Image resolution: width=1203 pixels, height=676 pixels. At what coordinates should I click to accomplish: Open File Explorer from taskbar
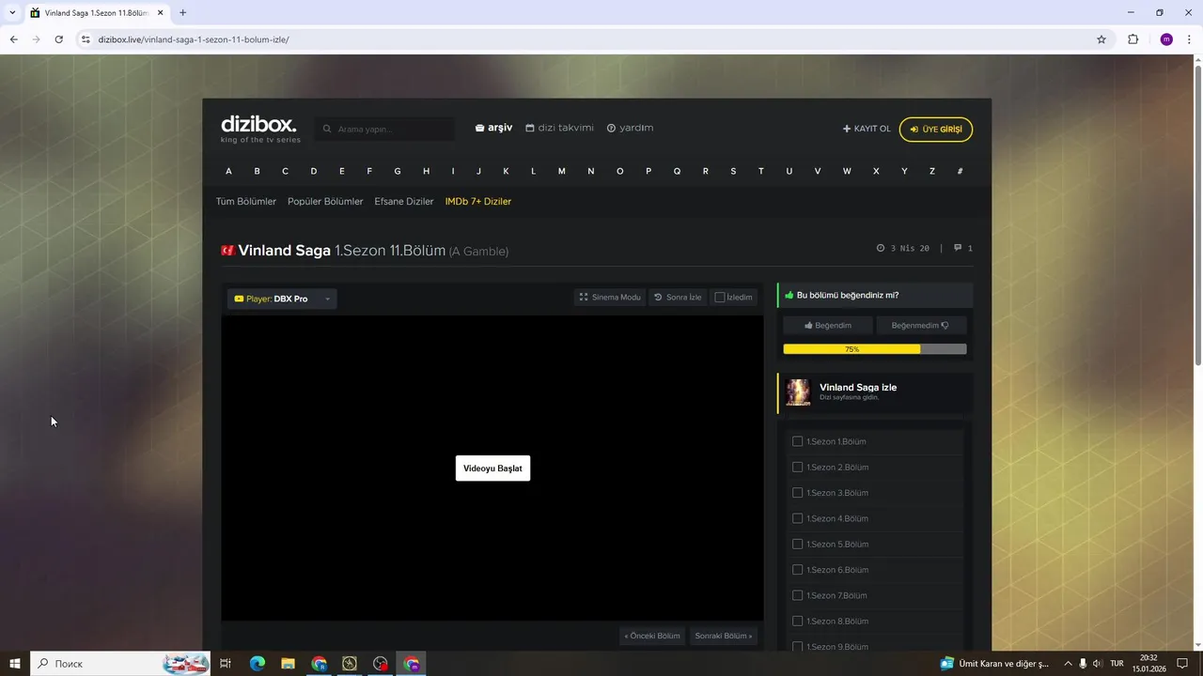pos(288,664)
